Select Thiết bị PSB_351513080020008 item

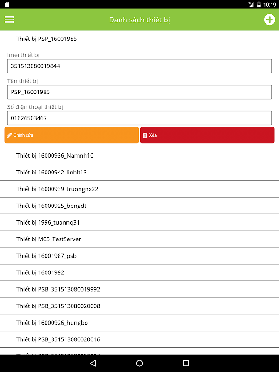coord(139,306)
